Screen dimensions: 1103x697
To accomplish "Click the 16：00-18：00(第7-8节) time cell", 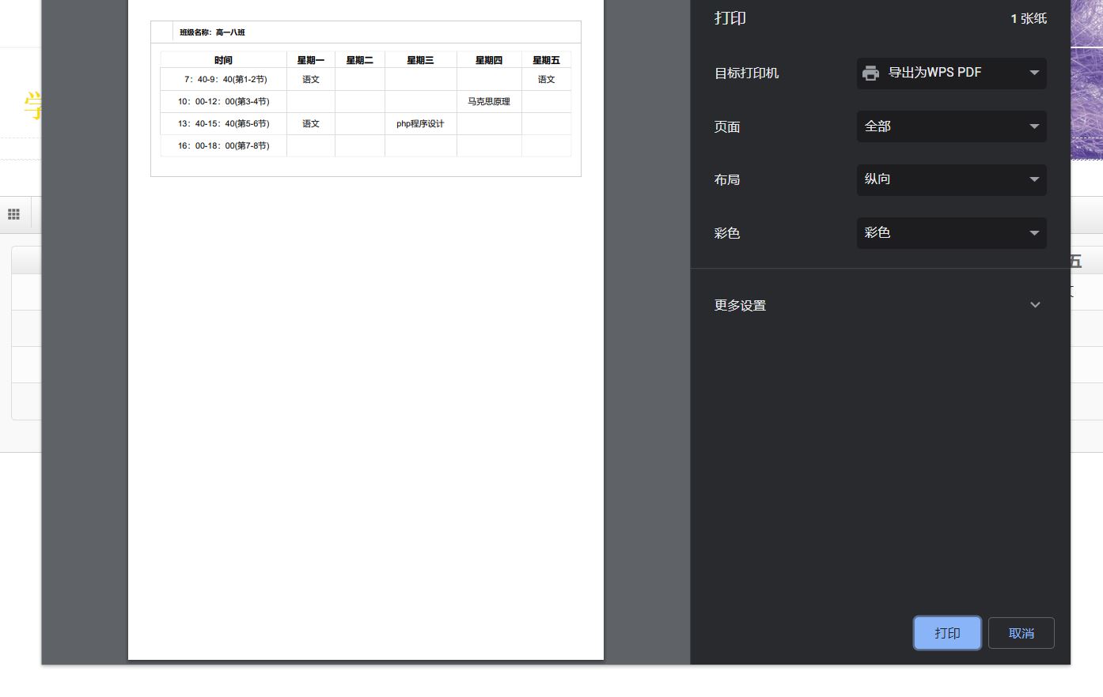I will click(223, 145).
